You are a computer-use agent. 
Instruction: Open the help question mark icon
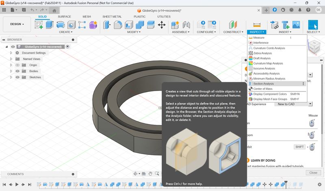pos(308,10)
